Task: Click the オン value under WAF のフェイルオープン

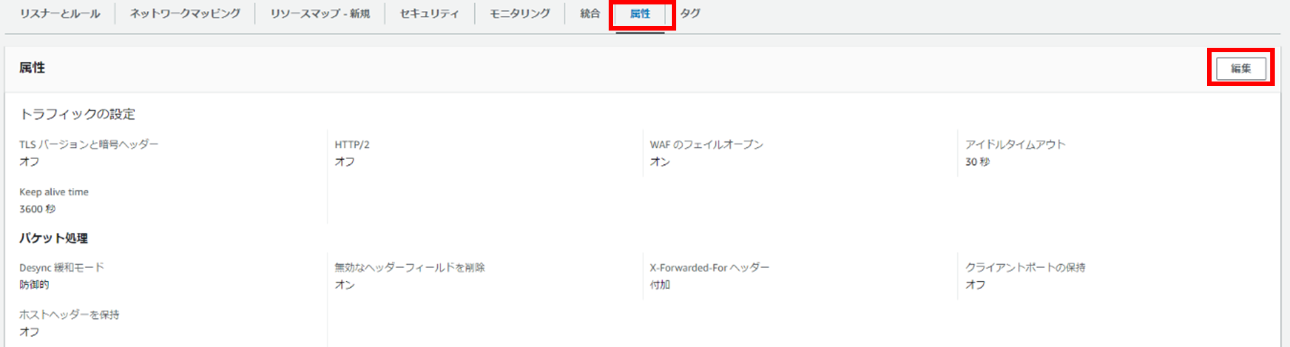Action: (x=660, y=162)
